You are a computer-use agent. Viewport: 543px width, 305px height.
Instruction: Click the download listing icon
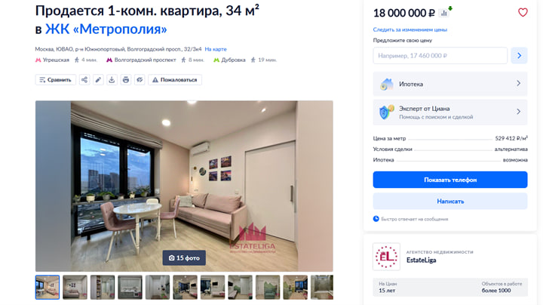click(112, 80)
